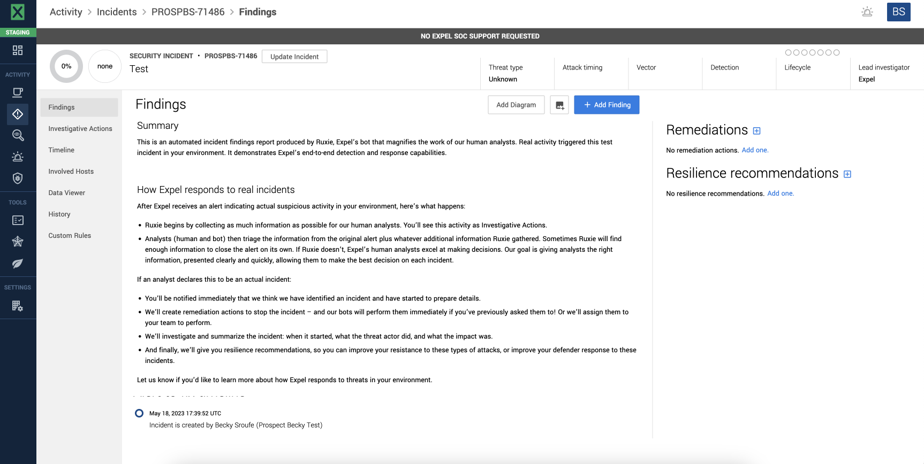
Task: Open the Detection field
Action: (739, 73)
